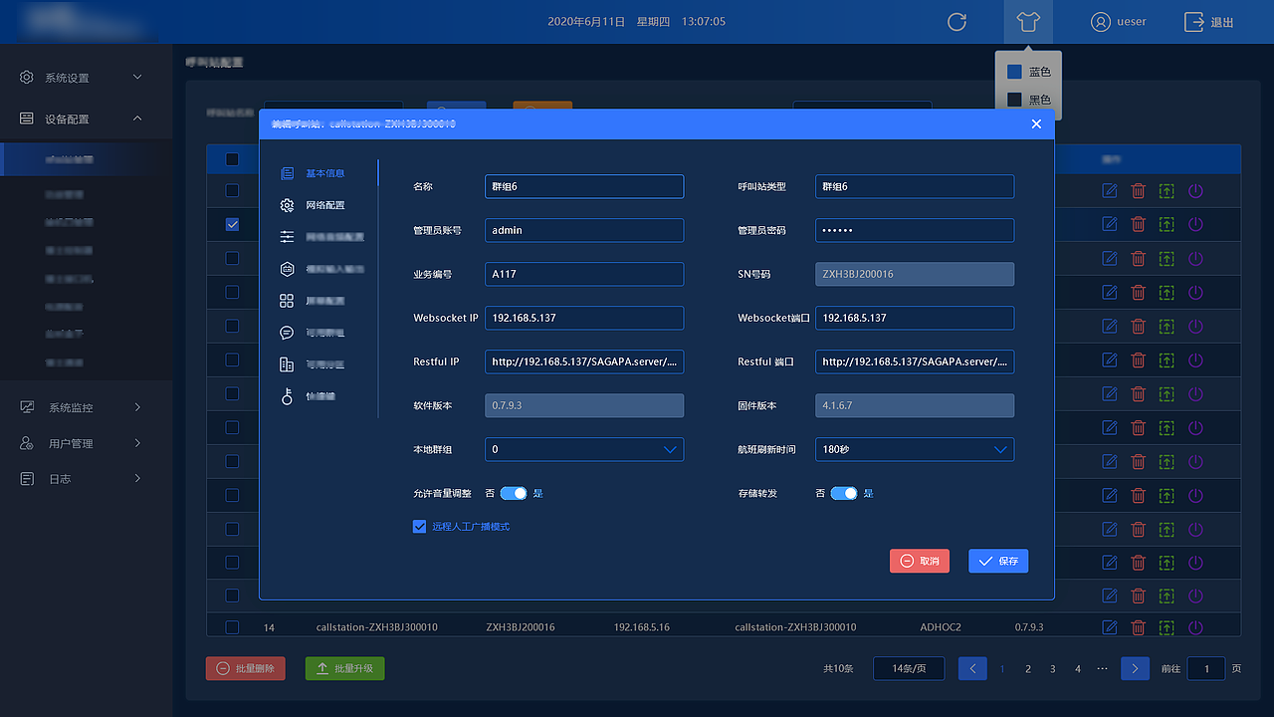
Task: Go to the previous page with the left arrow
Action: pos(972,669)
